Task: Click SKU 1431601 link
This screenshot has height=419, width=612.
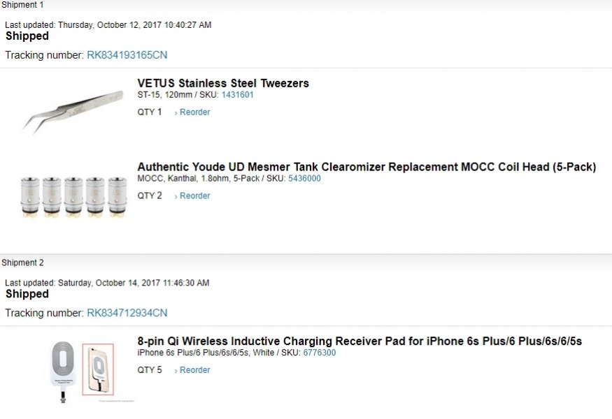Action: coord(237,95)
